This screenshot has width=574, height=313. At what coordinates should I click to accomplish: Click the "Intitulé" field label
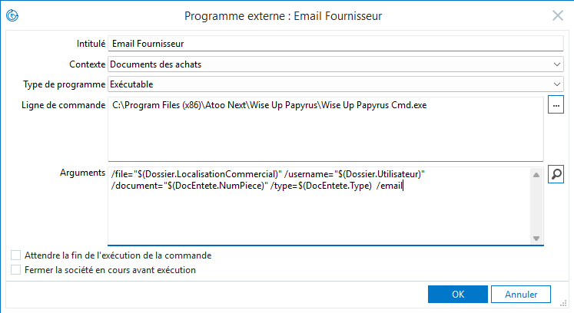(91, 44)
